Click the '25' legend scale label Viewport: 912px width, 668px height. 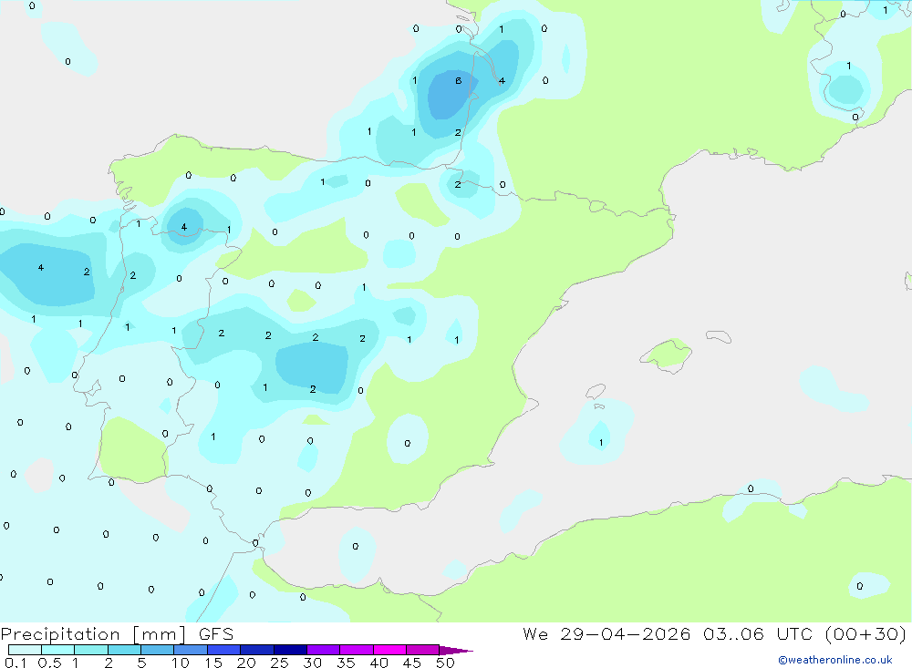click(x=279, y=663)
